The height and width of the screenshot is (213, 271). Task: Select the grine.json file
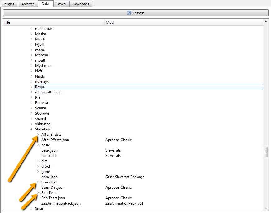coord(50,177)
